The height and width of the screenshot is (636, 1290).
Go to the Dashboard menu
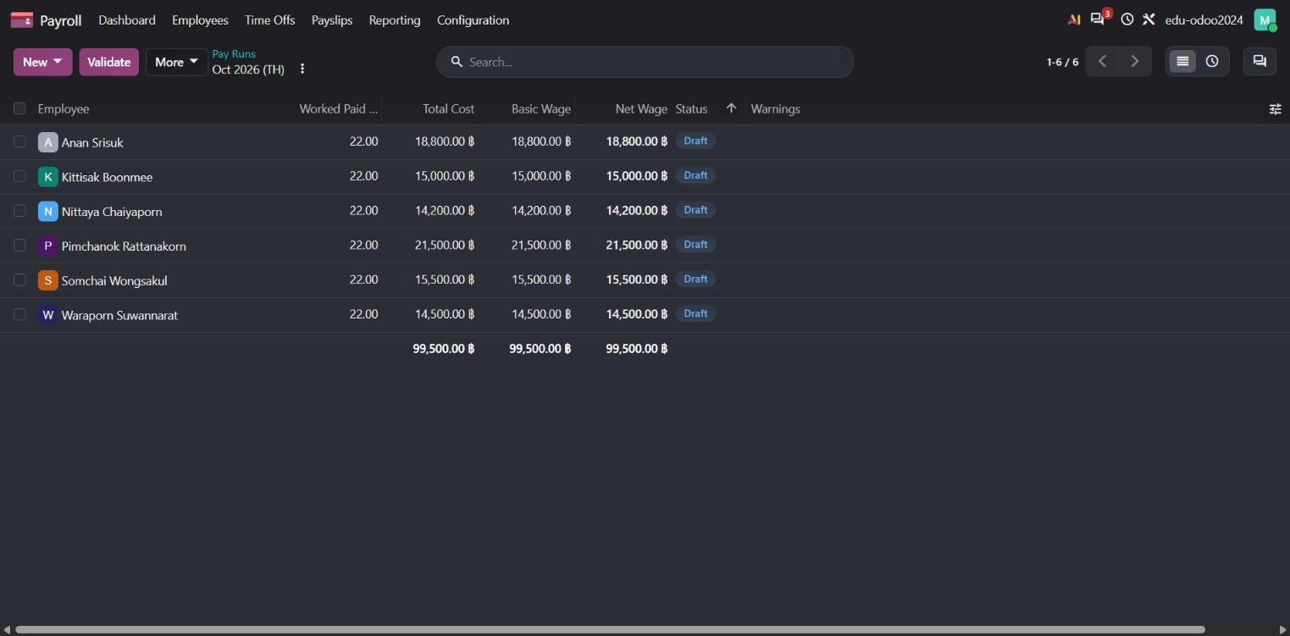pyautogui.click(x=127, y=19)
